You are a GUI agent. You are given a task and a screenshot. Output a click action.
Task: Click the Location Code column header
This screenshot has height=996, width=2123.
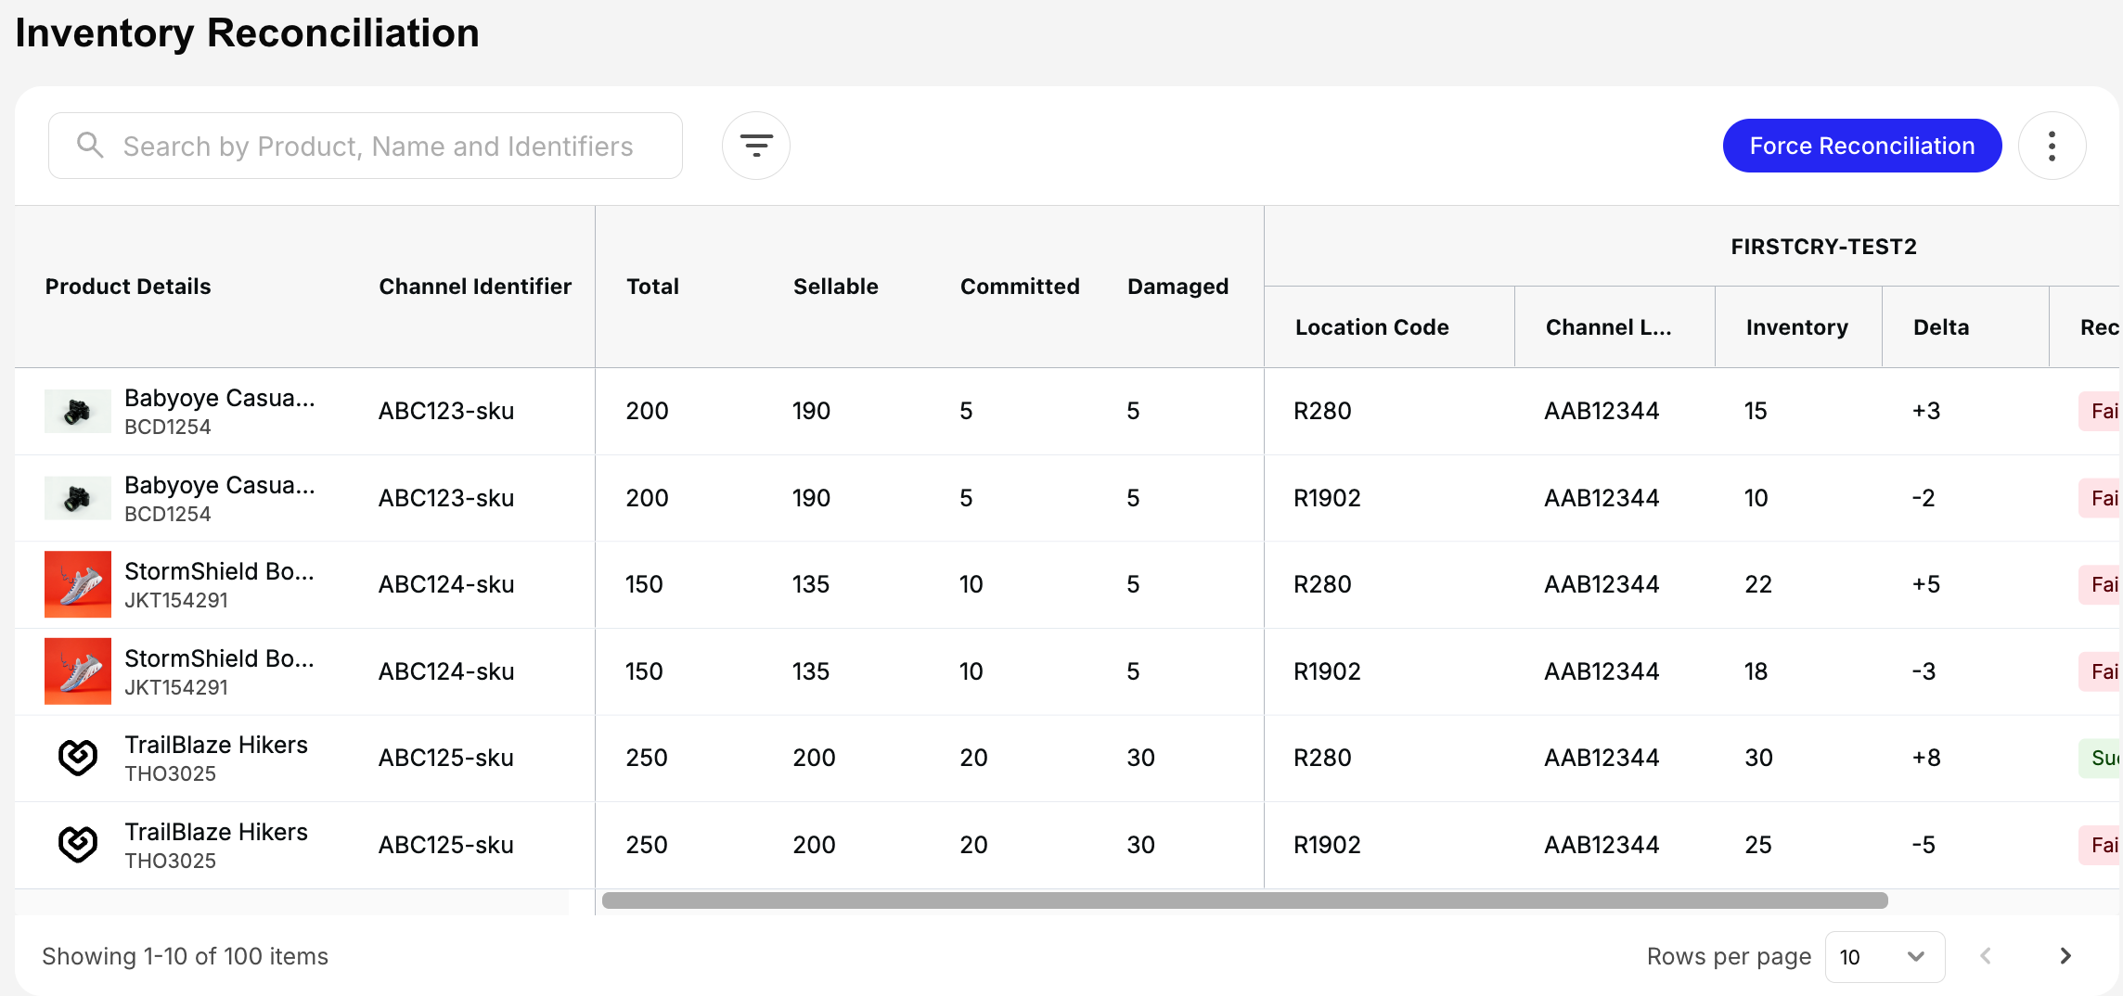pyautogui.click(x=1371, y=327)
